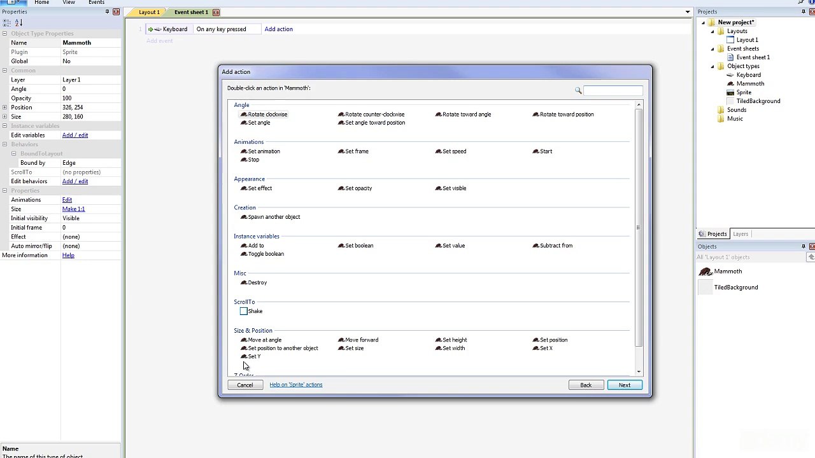The image size is (815, 458).
Task: Collapse the Layouts folder in Projects
Action: click(x=712, y=31)
